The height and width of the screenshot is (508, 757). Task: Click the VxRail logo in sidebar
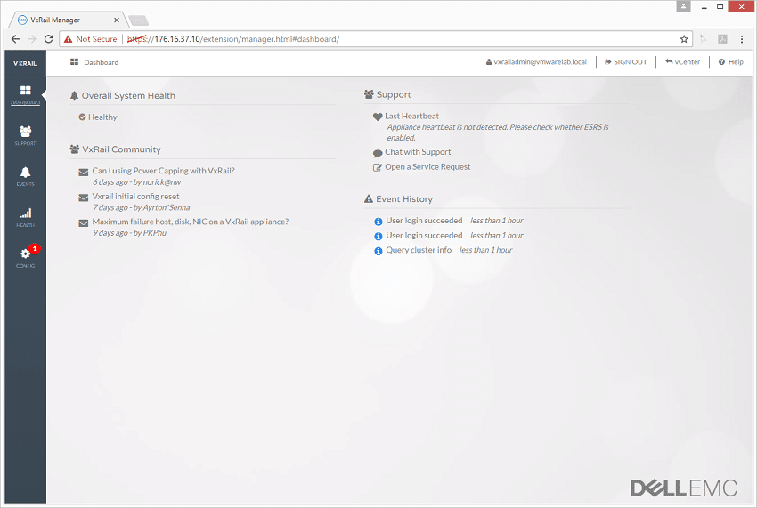pyautogui.click(x=25, y=63)
